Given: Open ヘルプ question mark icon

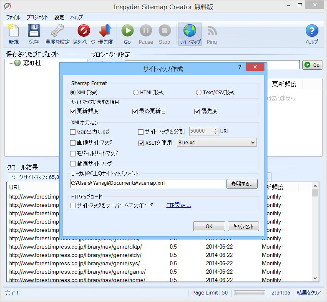Looking at the screenshot, I should point(312,34).
